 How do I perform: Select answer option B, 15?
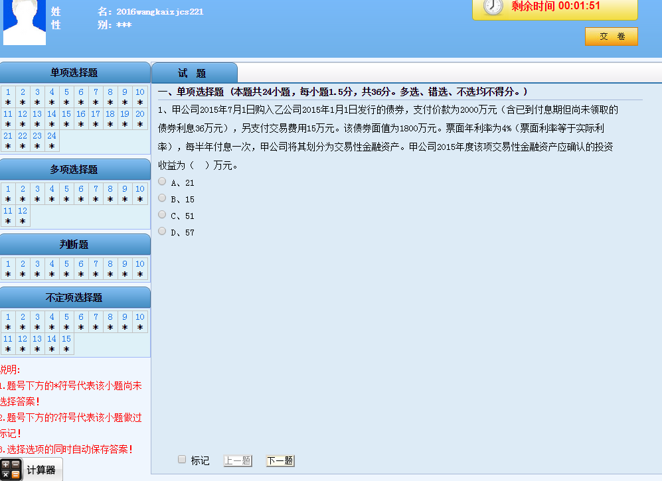tap(163, 198)
